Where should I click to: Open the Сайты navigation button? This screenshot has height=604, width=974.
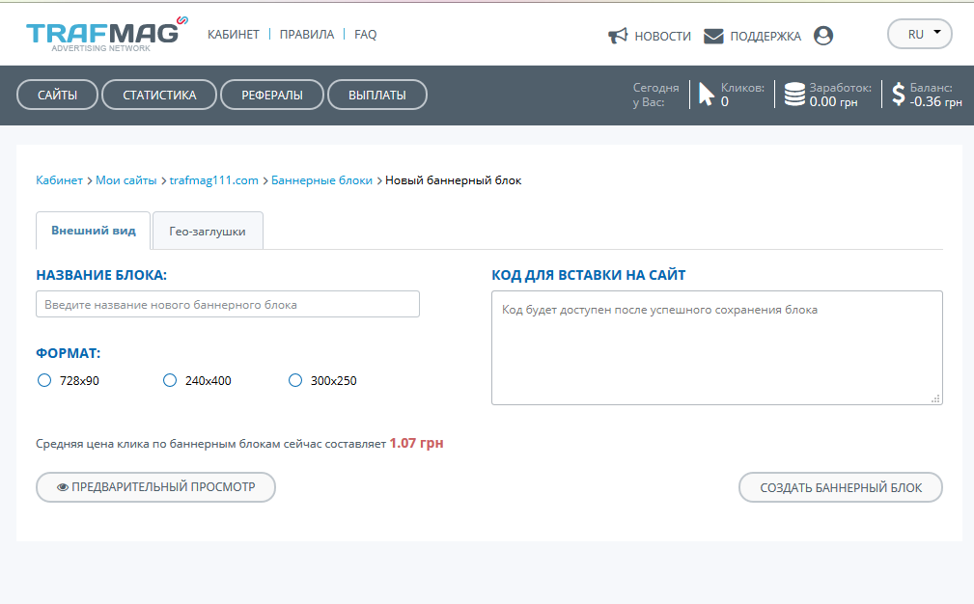(x=57, y=95)
